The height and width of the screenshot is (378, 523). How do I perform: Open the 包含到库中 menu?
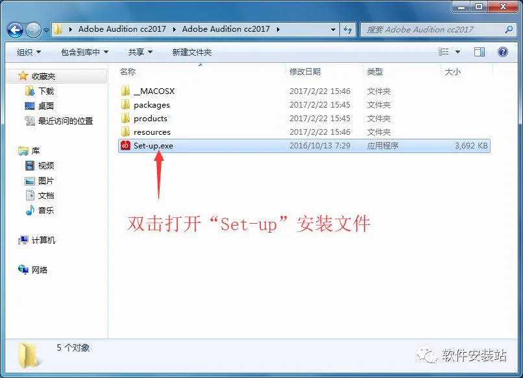coord(85,52)
